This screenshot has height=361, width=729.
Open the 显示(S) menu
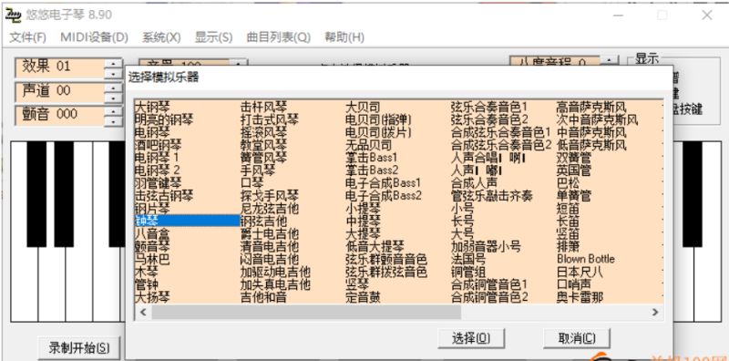[x=213, y=37]
